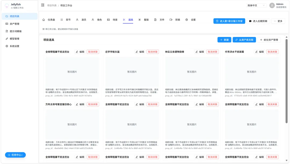Click prop_id text of 代号洪水干扰装置
The height and width of the screenshot is (164, 290).
coord(248,96)
